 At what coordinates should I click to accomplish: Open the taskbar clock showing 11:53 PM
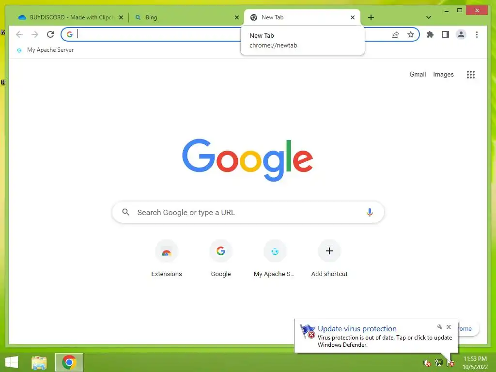click(x=475, y=363)
